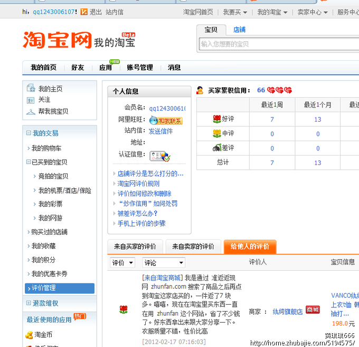Open the 我的淘宝 dropdown menu
Viewport: 359px width, 347px height.
click(272, 12)
